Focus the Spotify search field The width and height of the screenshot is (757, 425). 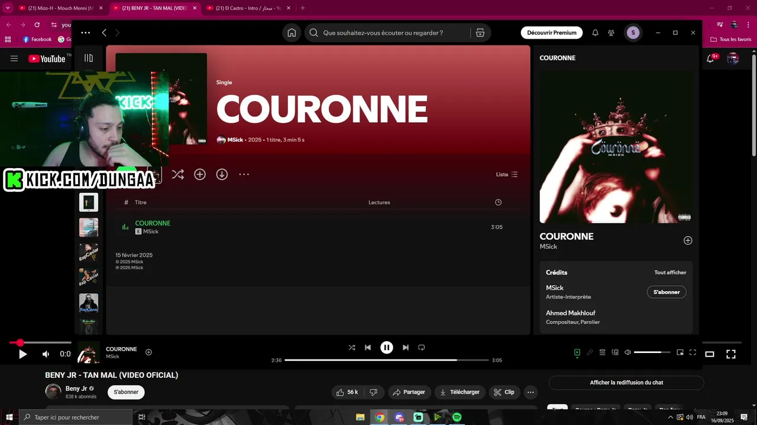(396, 33)
